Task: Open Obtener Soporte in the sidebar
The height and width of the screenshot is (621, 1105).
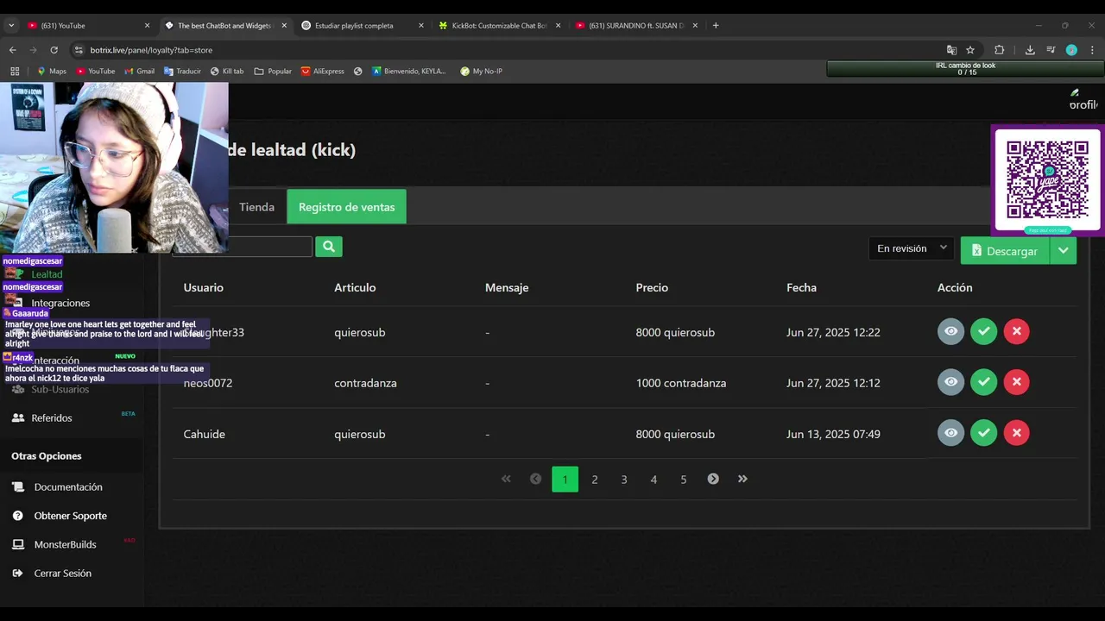Action: tap(71, 516)
